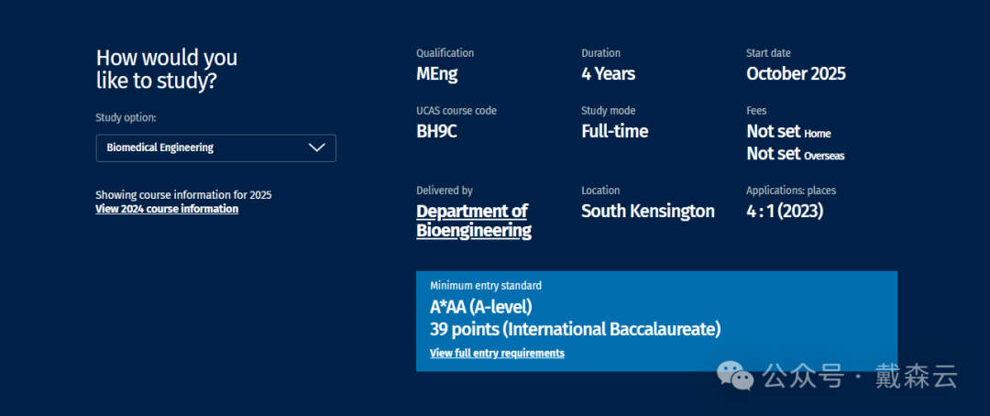Click the 39 points International Baccalaureate line
The image size is (990, 416).
(575, 329)
